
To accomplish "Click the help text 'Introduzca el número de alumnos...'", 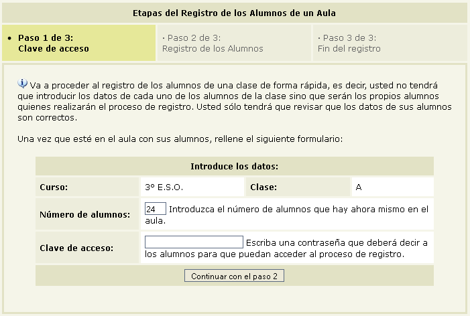I will pyautogui.click(x=286, y=215).
